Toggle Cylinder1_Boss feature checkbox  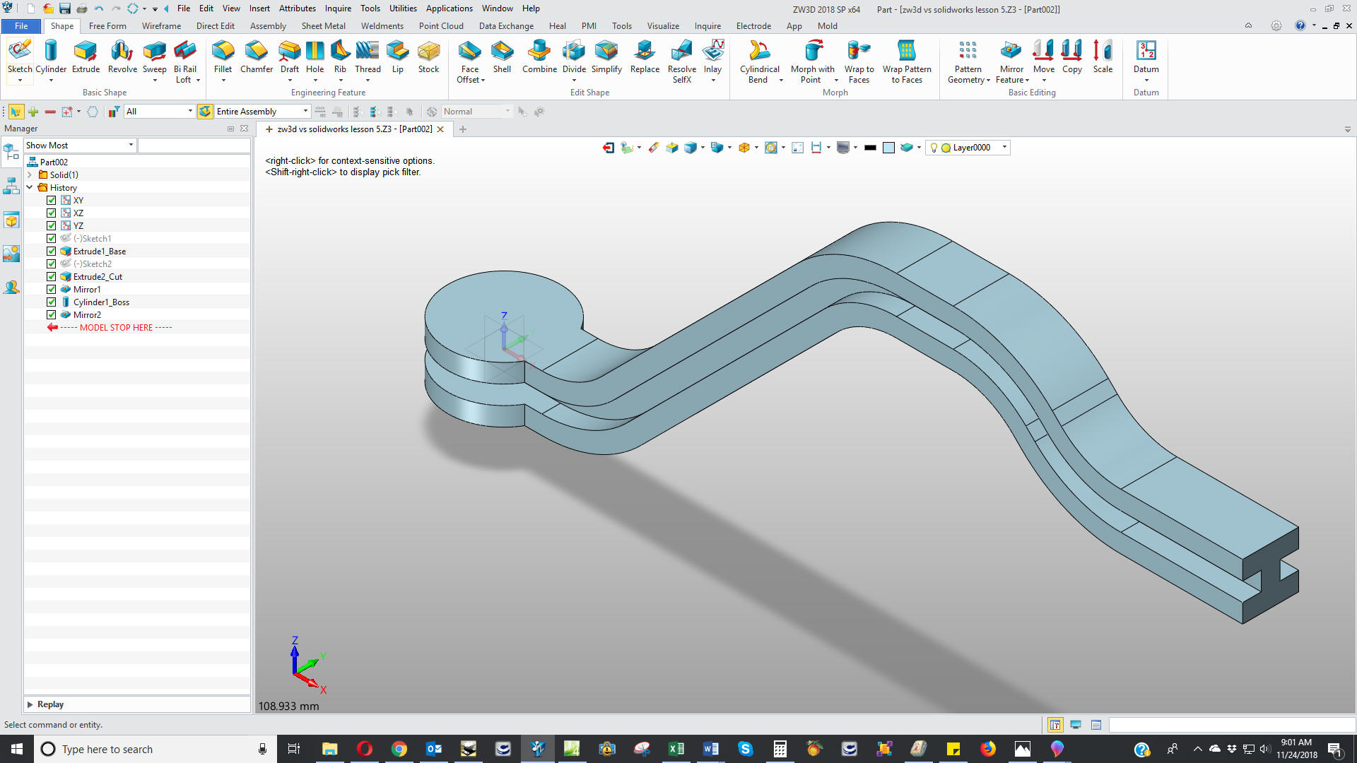tap(51, 302)
